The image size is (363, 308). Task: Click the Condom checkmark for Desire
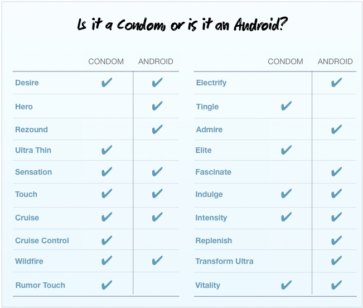pyautogui.click(x=107, y=83)
